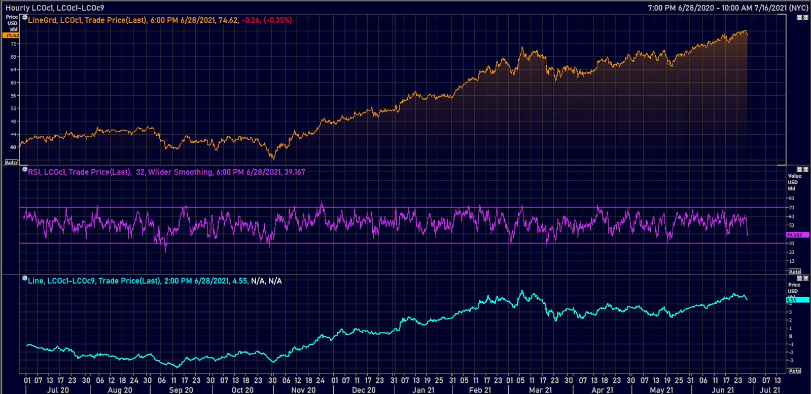
Task: Click the Oct 20 month label
Action: [242, 390]
